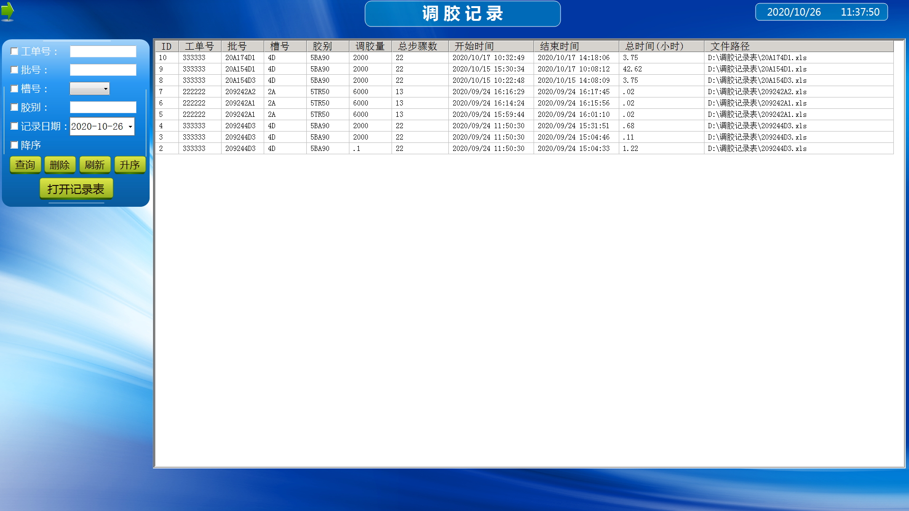Click the 胶别 text input field
The height and width of the screenshot is (511, 909).
point(103,107)
